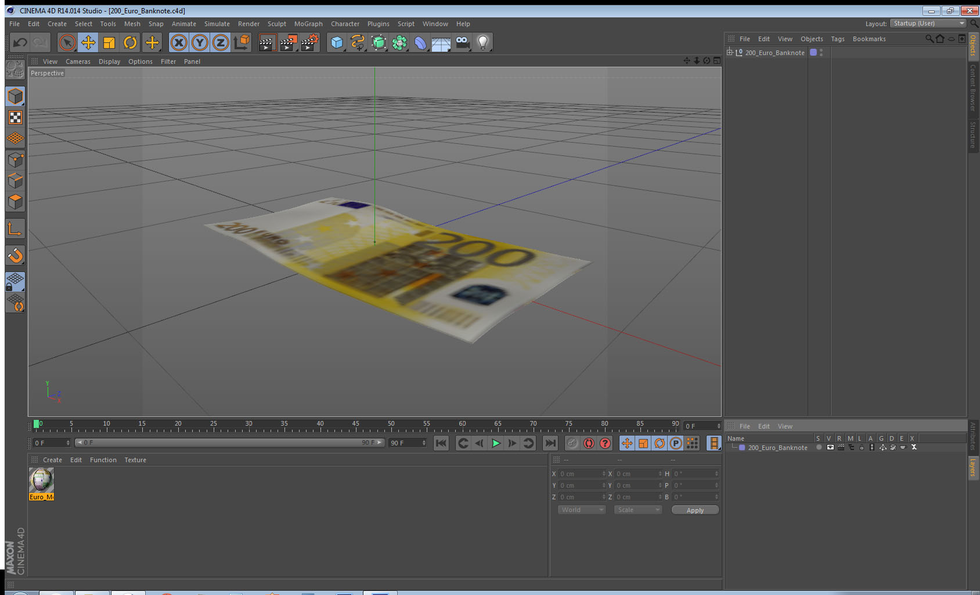Open the Layout dropdown Startup (User)
The height and width of the screenshot is (595, 980).
pos(928,23)
